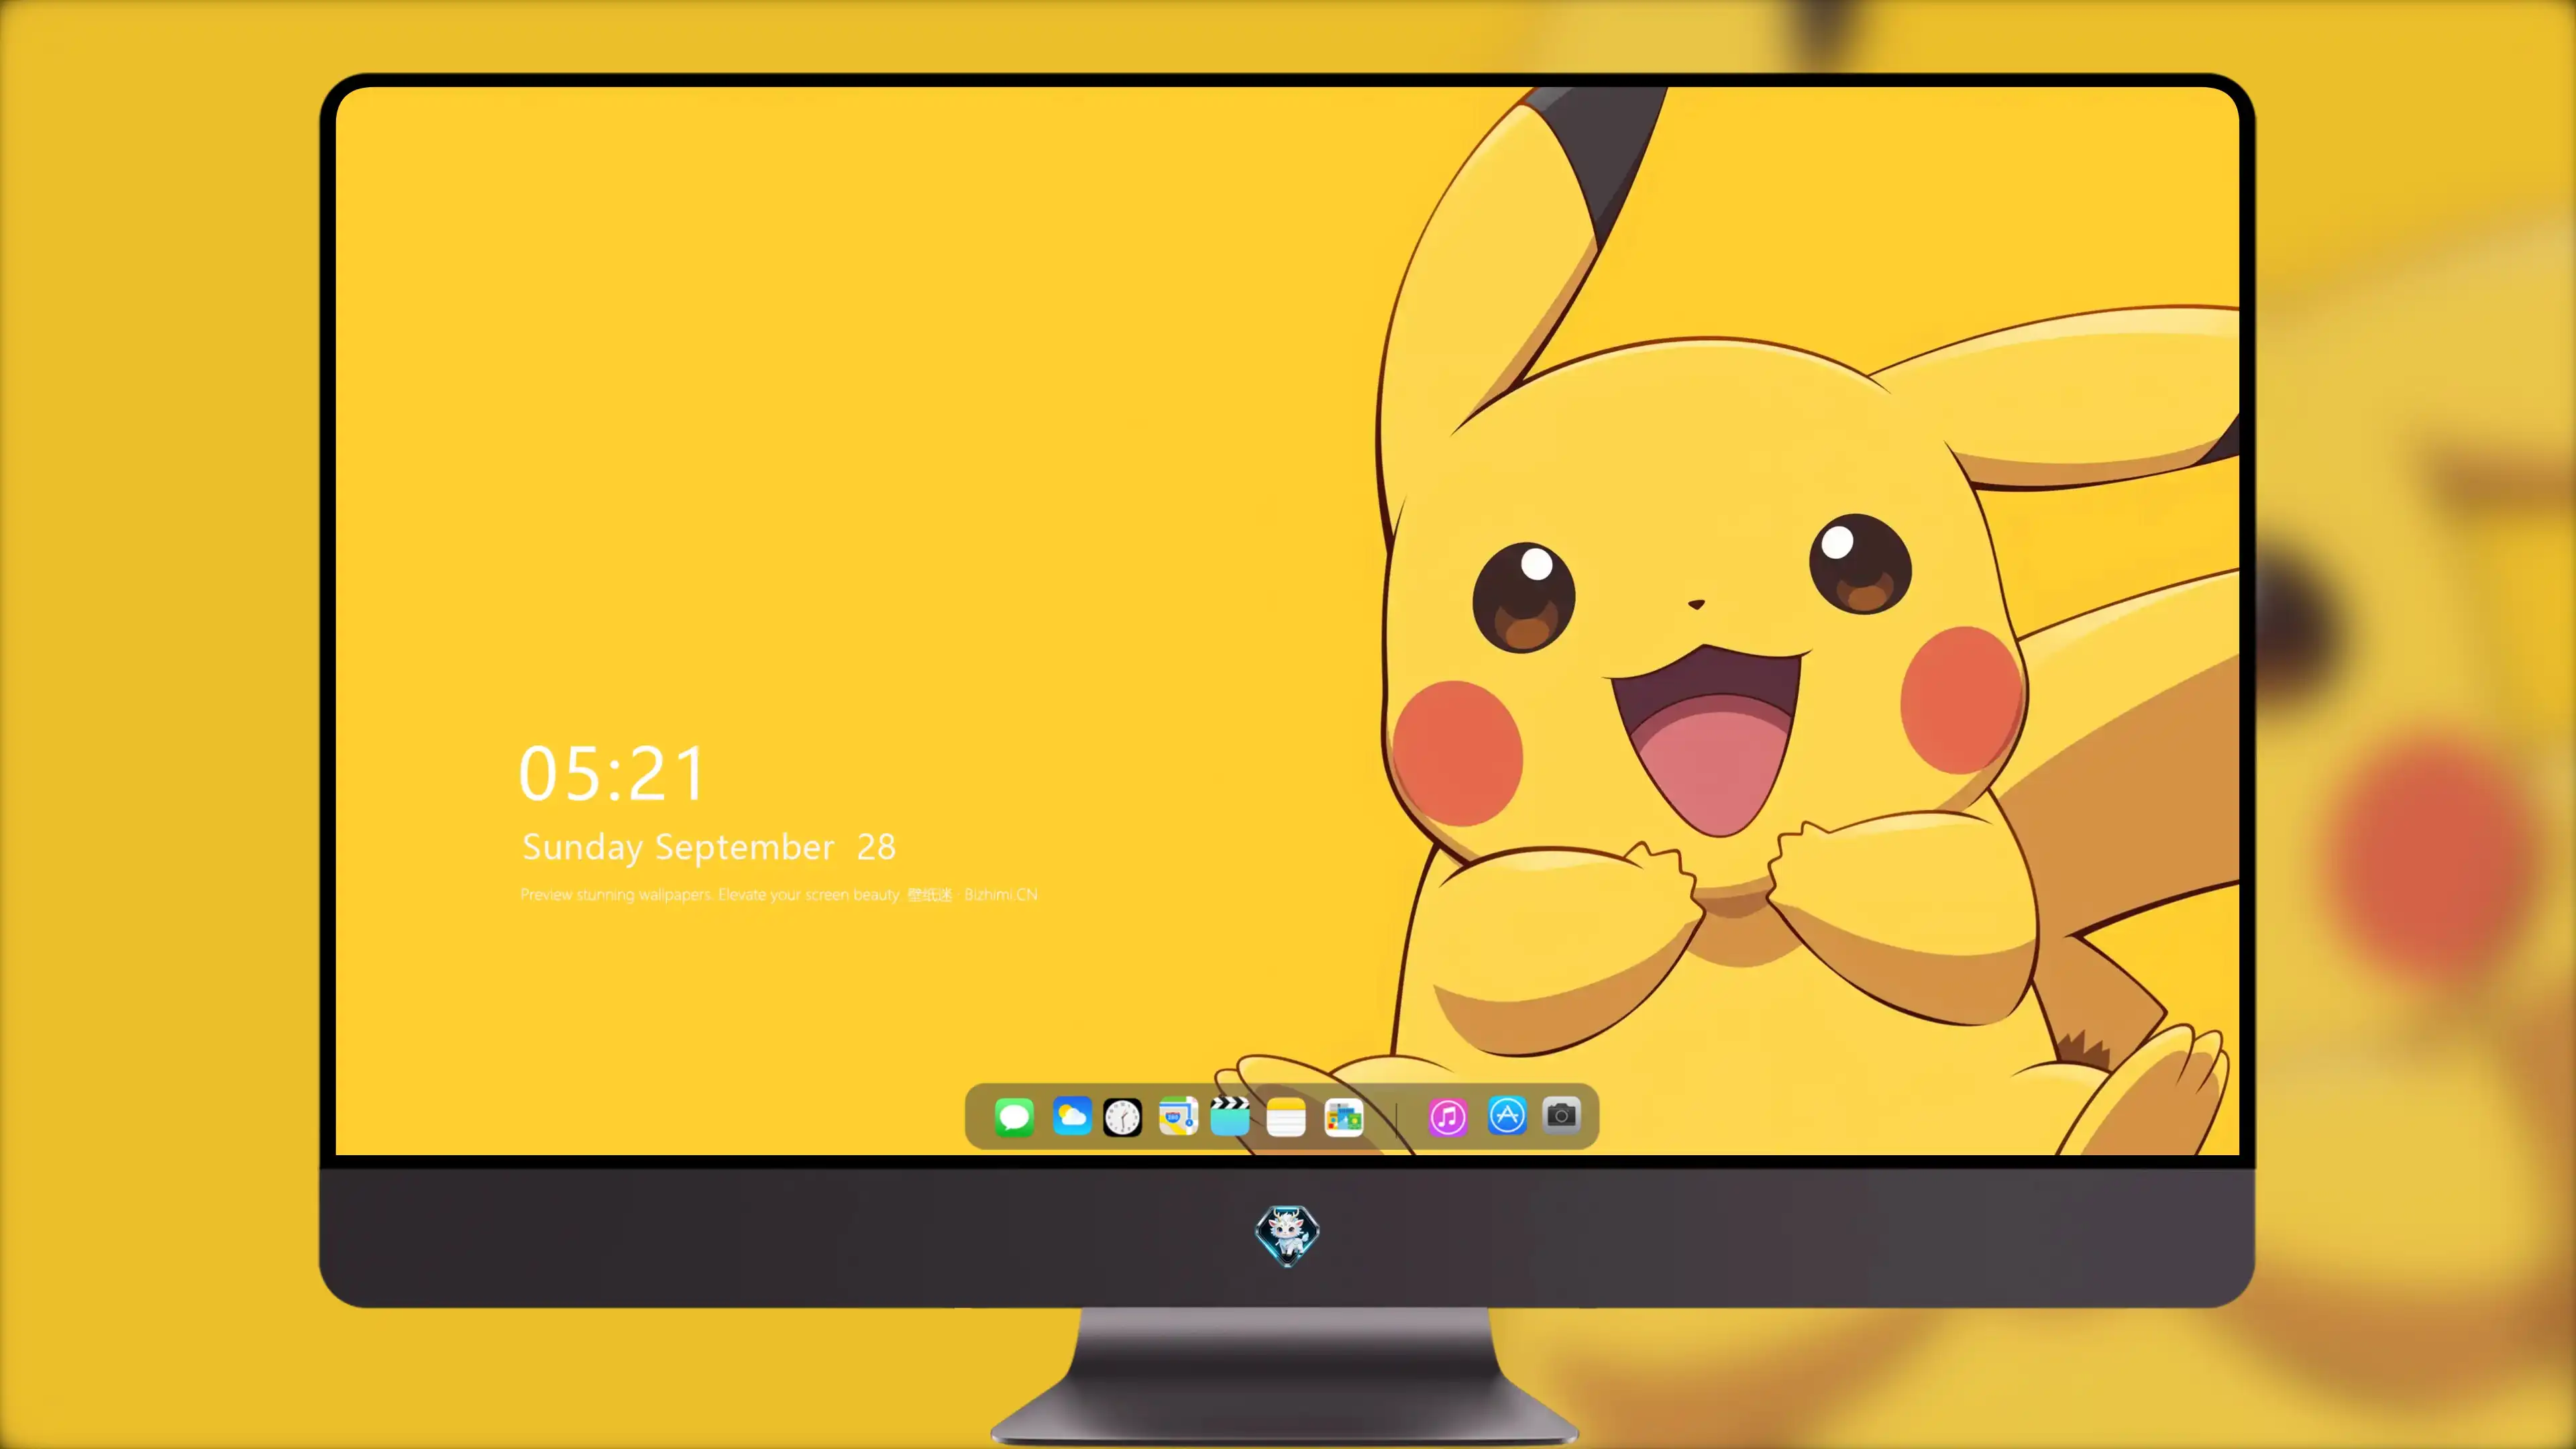Image resolution: width=2576 pixels, height=1449 pixels.
Task: Open the pink iTunes Store music icon
Action: tap(1448, 1117)
